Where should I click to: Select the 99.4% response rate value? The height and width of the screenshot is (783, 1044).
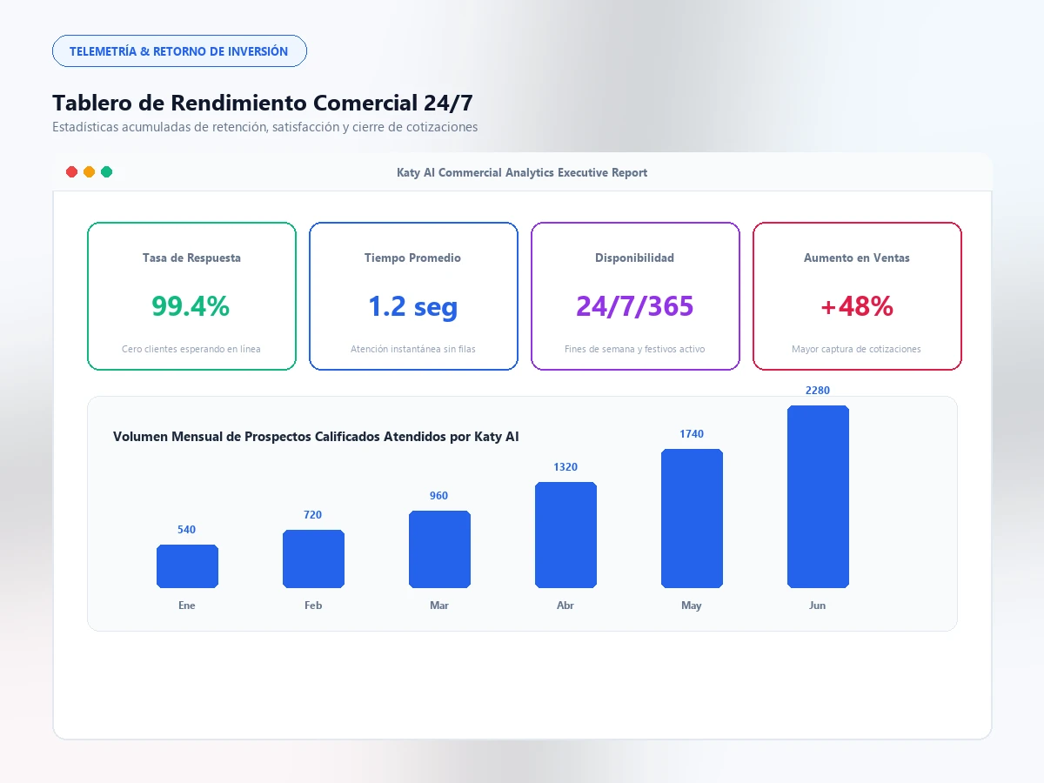pyautogui.click(x=191, y=306)
